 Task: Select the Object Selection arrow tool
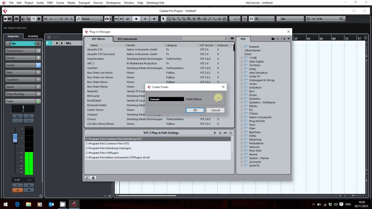click(163, 19)
